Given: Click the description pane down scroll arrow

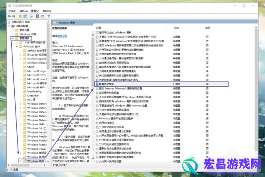Looking at the screenshot, I should [93, 158].
